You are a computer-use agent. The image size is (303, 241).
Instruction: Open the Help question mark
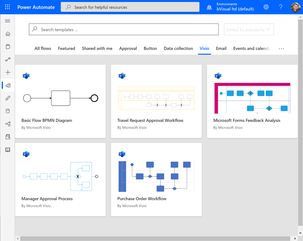(x=281, y=7)
